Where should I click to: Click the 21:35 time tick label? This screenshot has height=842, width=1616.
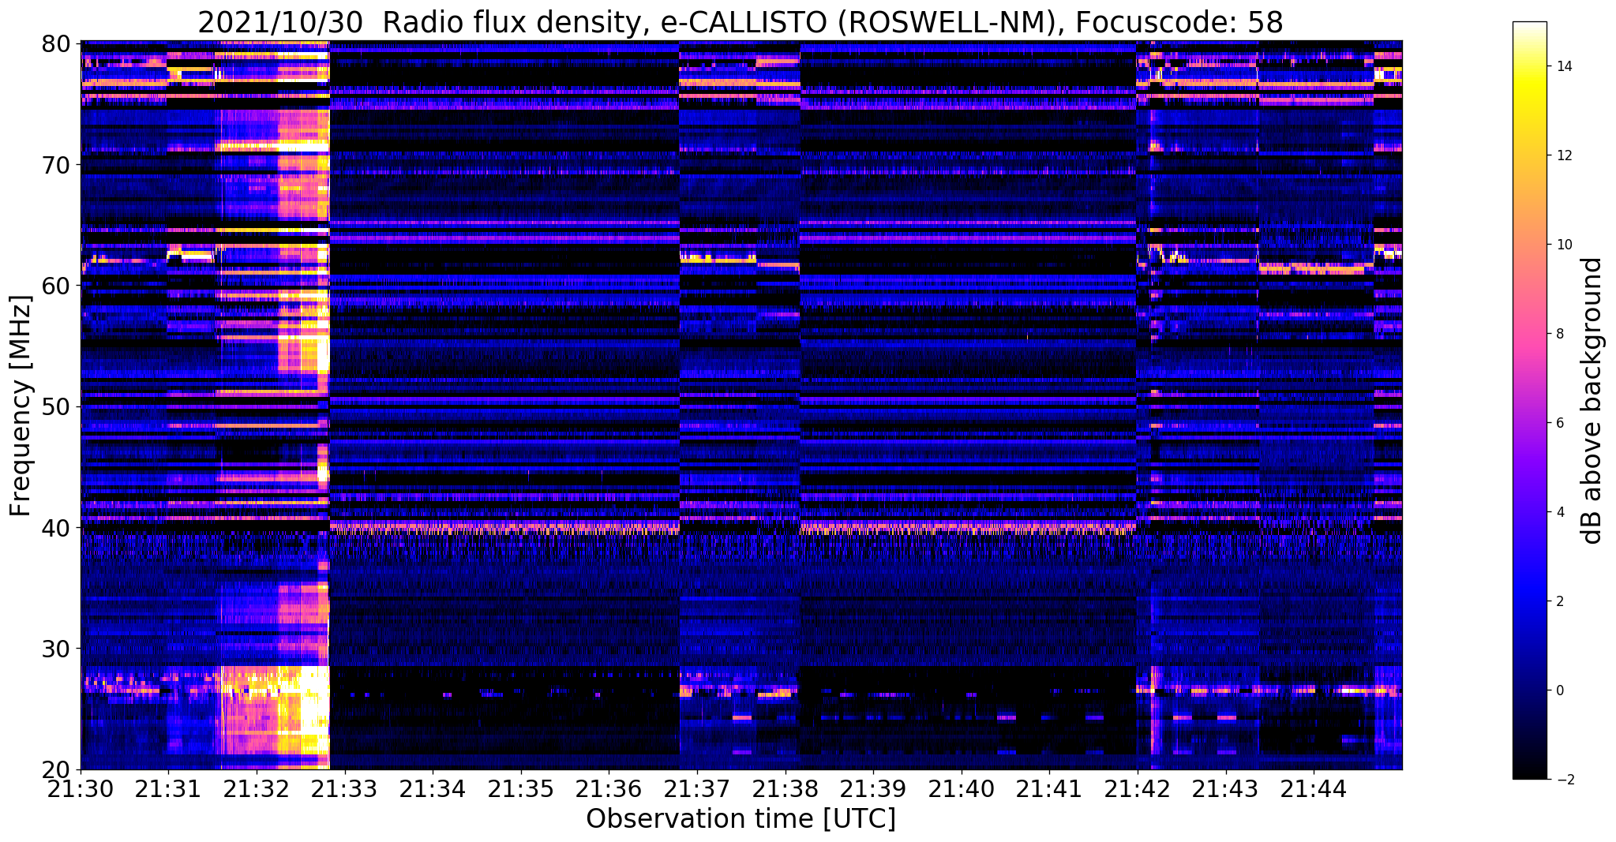click(x=520, y=788)
